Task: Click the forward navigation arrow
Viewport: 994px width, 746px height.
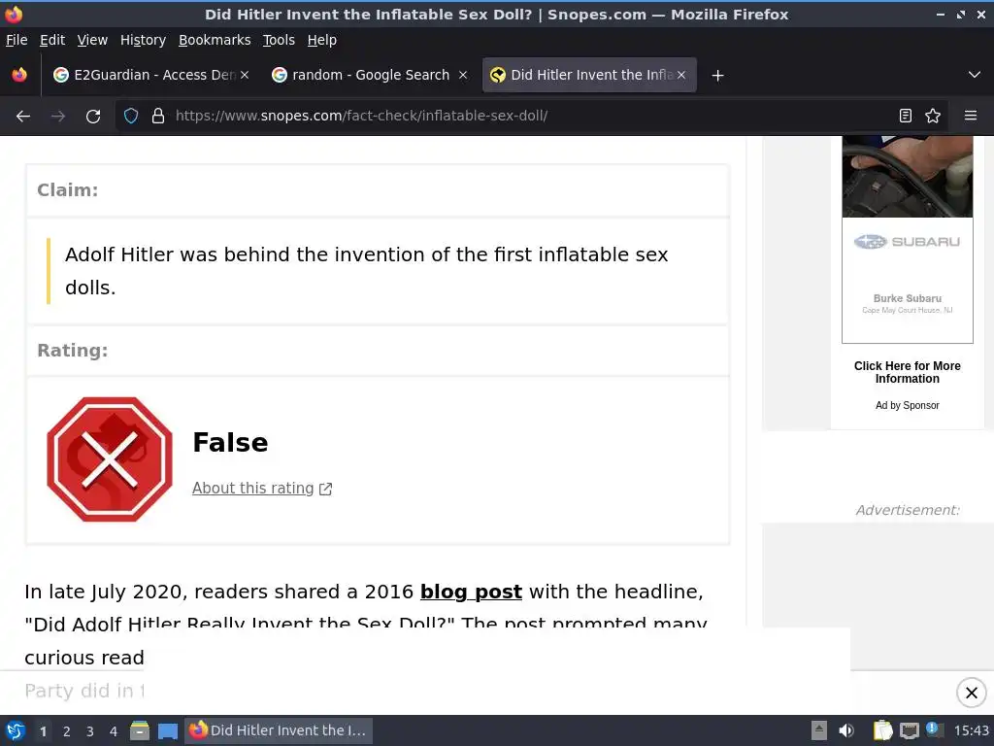Action: [x=58, y=117]
